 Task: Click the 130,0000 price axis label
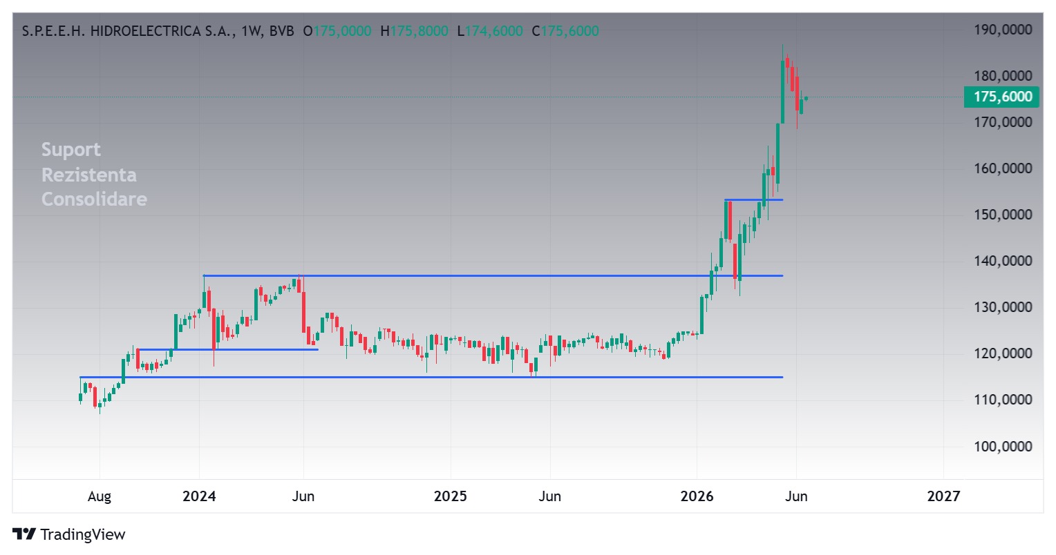[x=1003, y=307]
